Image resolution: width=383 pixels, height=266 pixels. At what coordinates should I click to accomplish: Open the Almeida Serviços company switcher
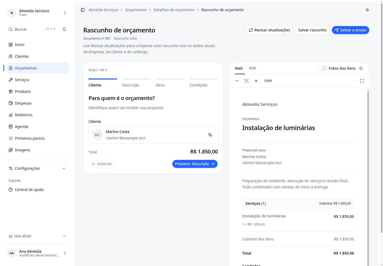37,13
